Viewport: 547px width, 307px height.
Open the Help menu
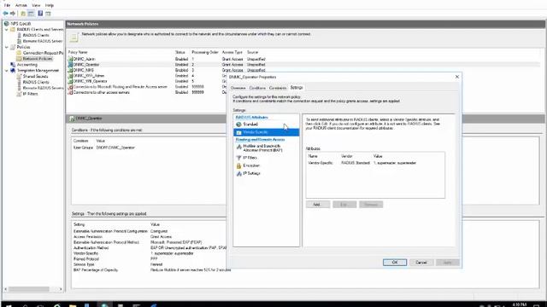click(50, 5)
